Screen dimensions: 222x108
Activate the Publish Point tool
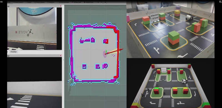[89, 2]
